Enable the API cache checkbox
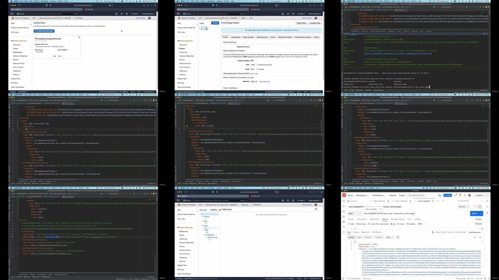Screen dimensions: 499x280 251,47
